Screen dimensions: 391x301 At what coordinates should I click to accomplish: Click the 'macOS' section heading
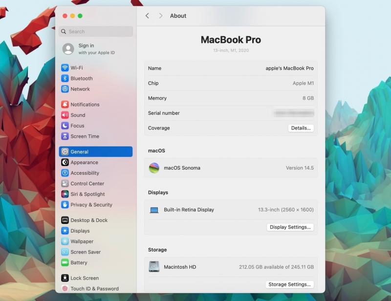[156, 150]
